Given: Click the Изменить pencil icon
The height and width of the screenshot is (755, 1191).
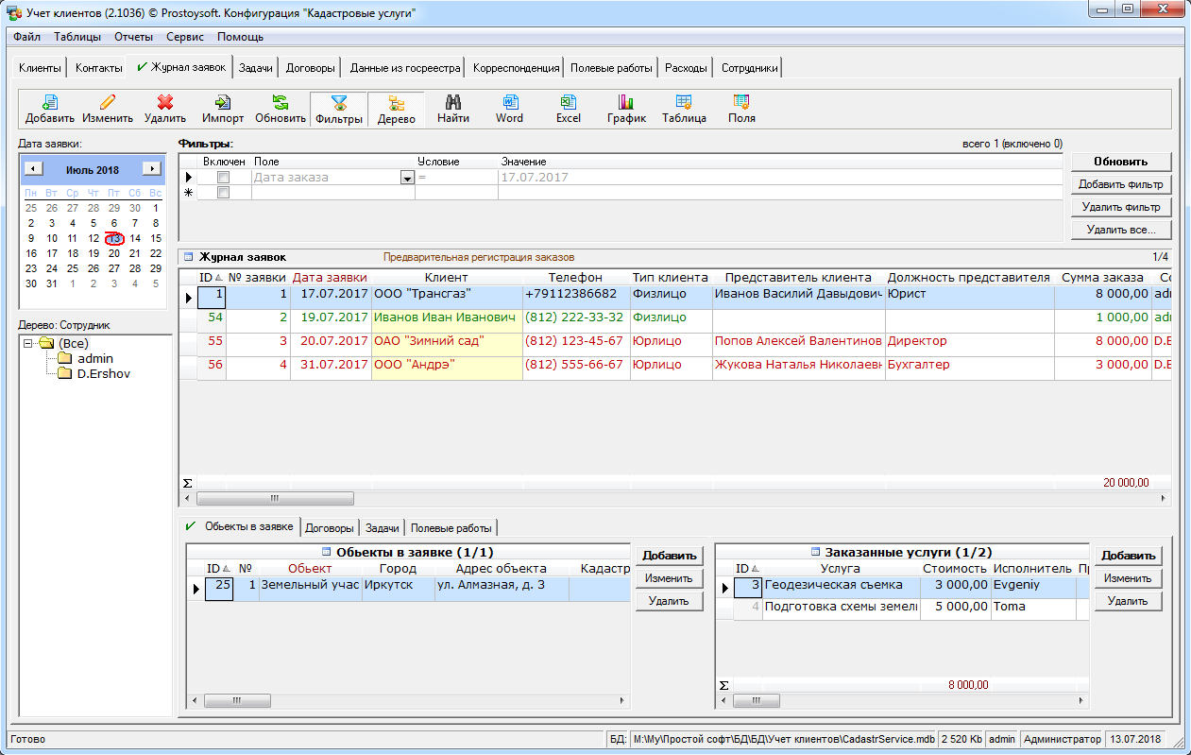Looking at the screenshot, I should point(107,109).
